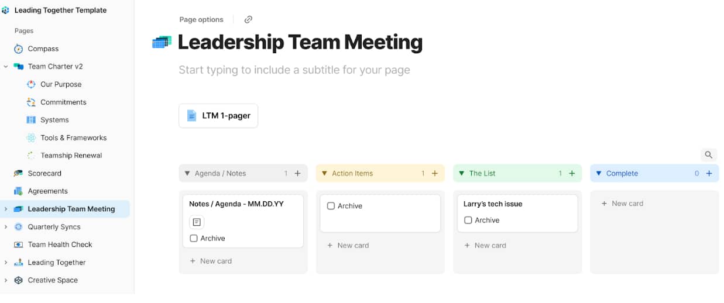724x303 pixels.
Task: Click the search magnifier icon above the board
Action: [x=708, y=155]
